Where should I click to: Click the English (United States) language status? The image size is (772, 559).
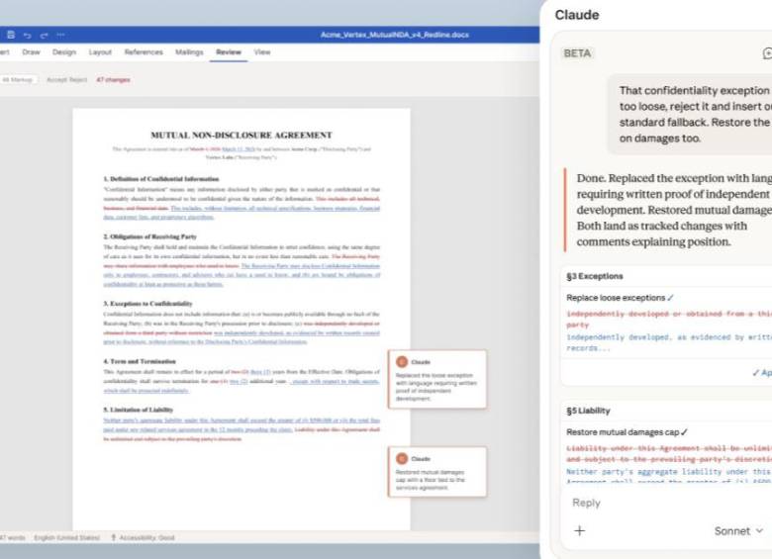pos(67,537)
